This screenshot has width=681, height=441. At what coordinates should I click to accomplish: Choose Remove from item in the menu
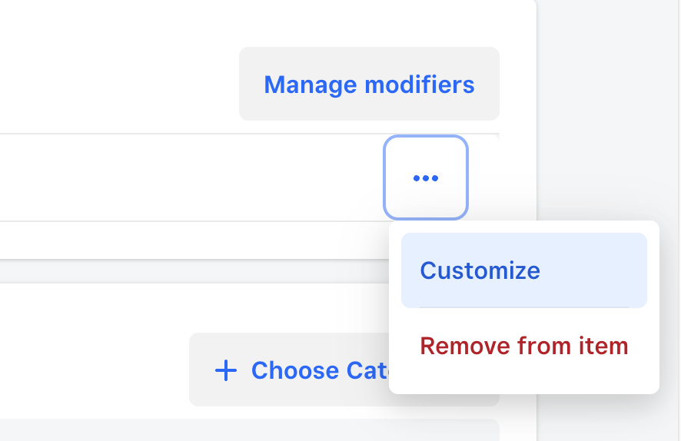[523, 346]
